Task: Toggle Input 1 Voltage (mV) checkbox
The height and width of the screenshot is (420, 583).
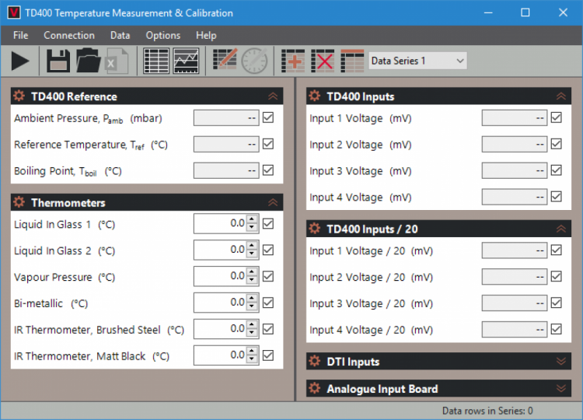Action: [557, 117]
